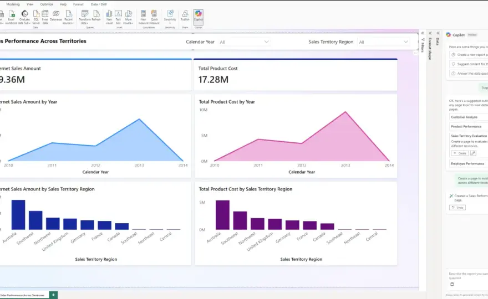Screen dimensions: 488x299
Task: Click the Filters funnel icon
Action: (423, 39)
